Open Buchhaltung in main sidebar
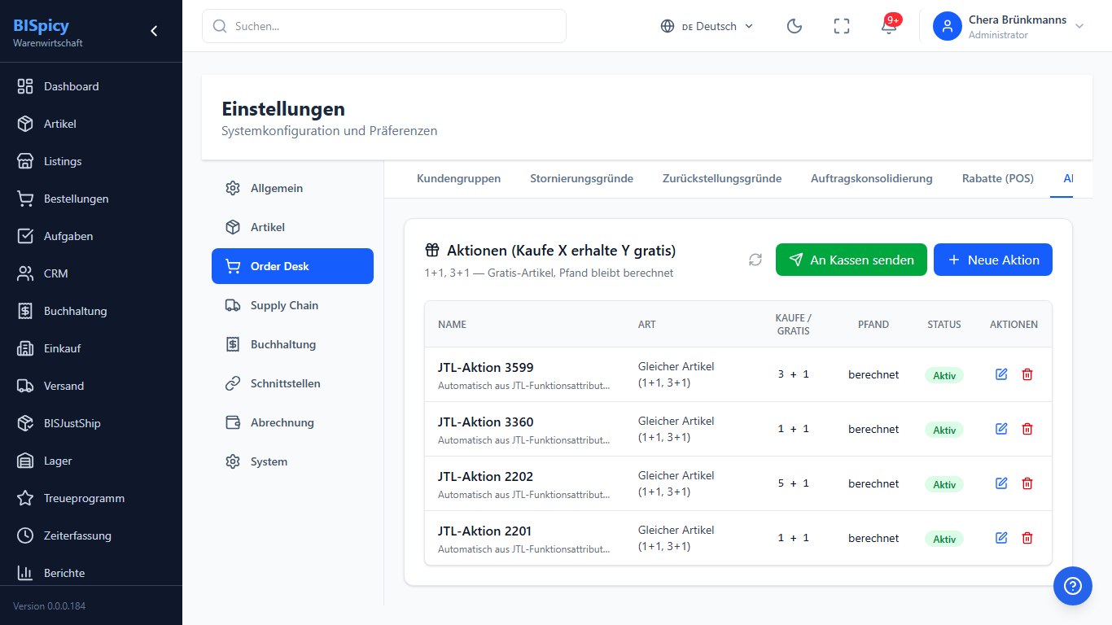This screenshot has height=625, width=1112. [91, 311]
